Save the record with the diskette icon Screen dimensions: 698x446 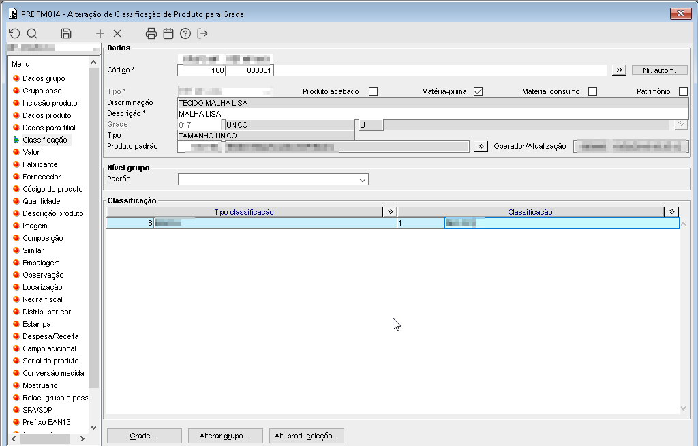66,33
